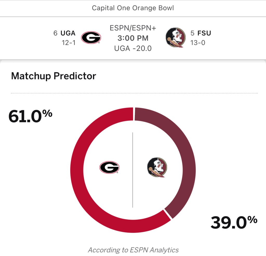Click the 39.0% win probability

(x=234, y=222)
